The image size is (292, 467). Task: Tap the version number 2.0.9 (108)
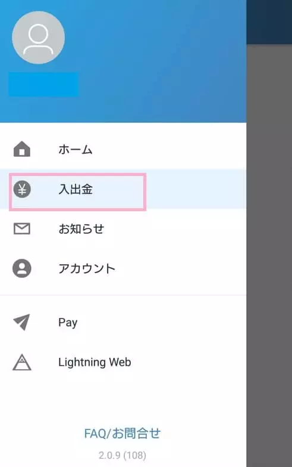click(x=122, y=455)
